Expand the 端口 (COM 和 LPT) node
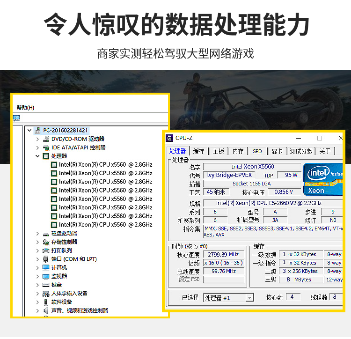Screen dimensions: 351x339 tap(37, 259)
